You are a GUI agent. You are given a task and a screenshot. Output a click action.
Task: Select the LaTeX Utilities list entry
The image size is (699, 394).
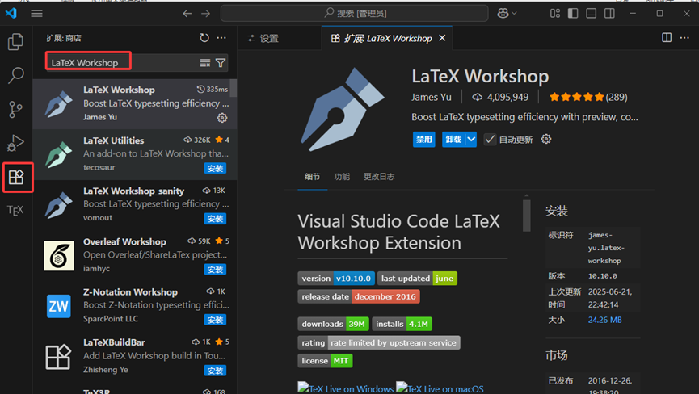coord(135,154)
